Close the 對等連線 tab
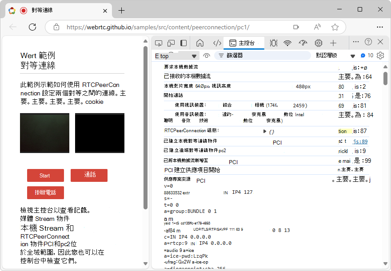 click(105, 11)
